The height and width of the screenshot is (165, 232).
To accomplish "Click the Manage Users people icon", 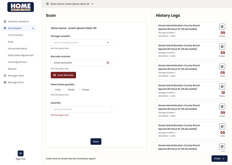I will point(5,76).
